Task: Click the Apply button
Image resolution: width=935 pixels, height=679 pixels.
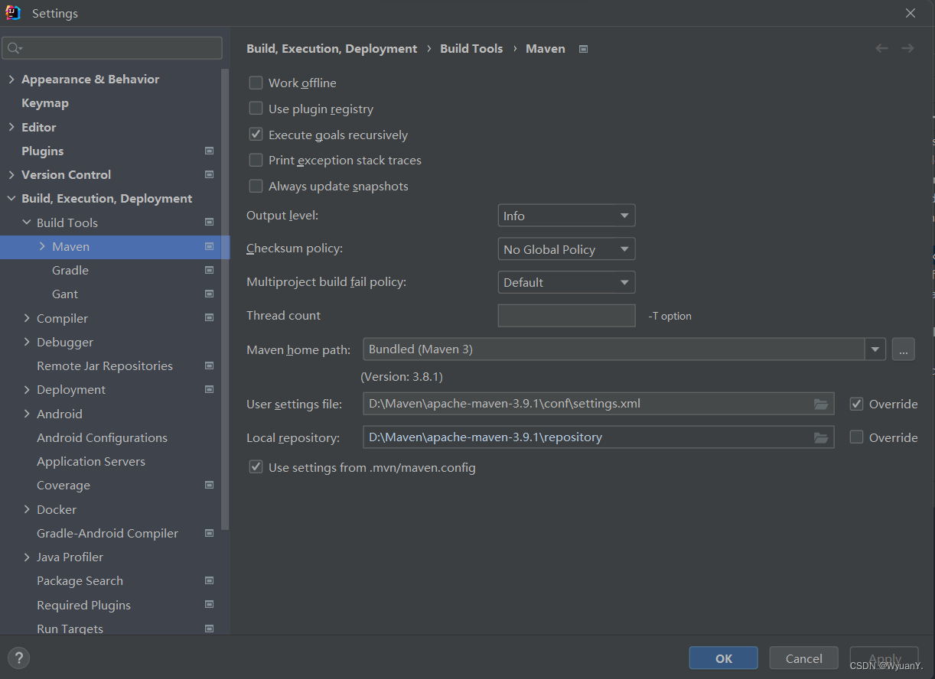Action: [x=885, y=658]
